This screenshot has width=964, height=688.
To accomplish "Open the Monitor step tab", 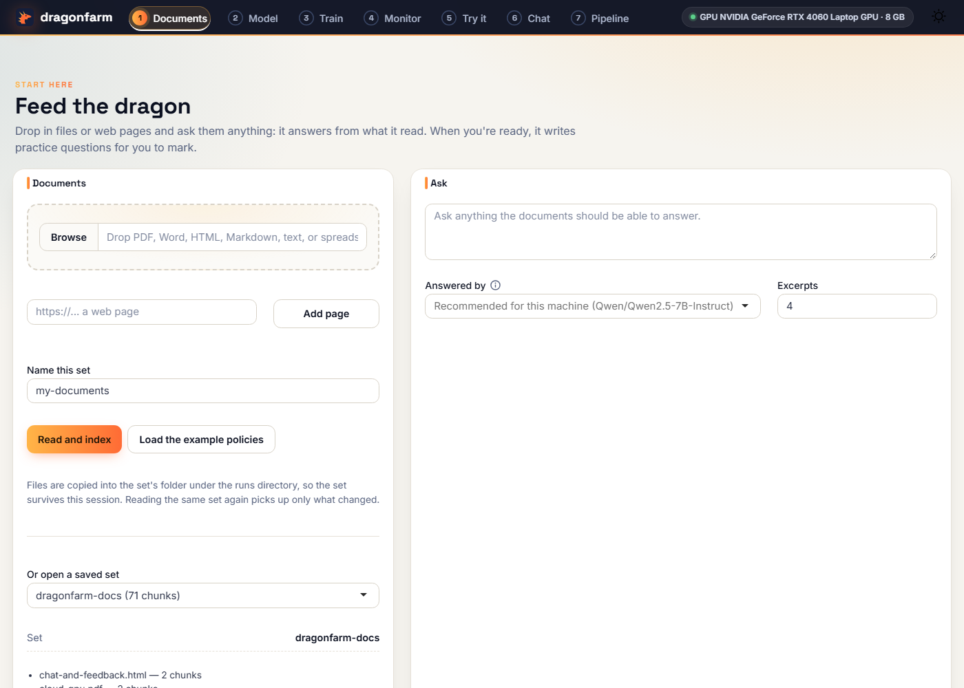I will tap(392, 18).
